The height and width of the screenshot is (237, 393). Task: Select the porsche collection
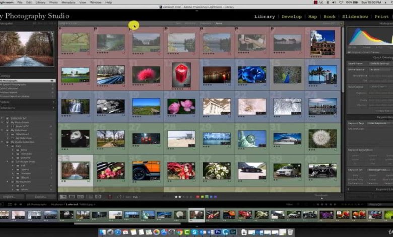[26, 158]
